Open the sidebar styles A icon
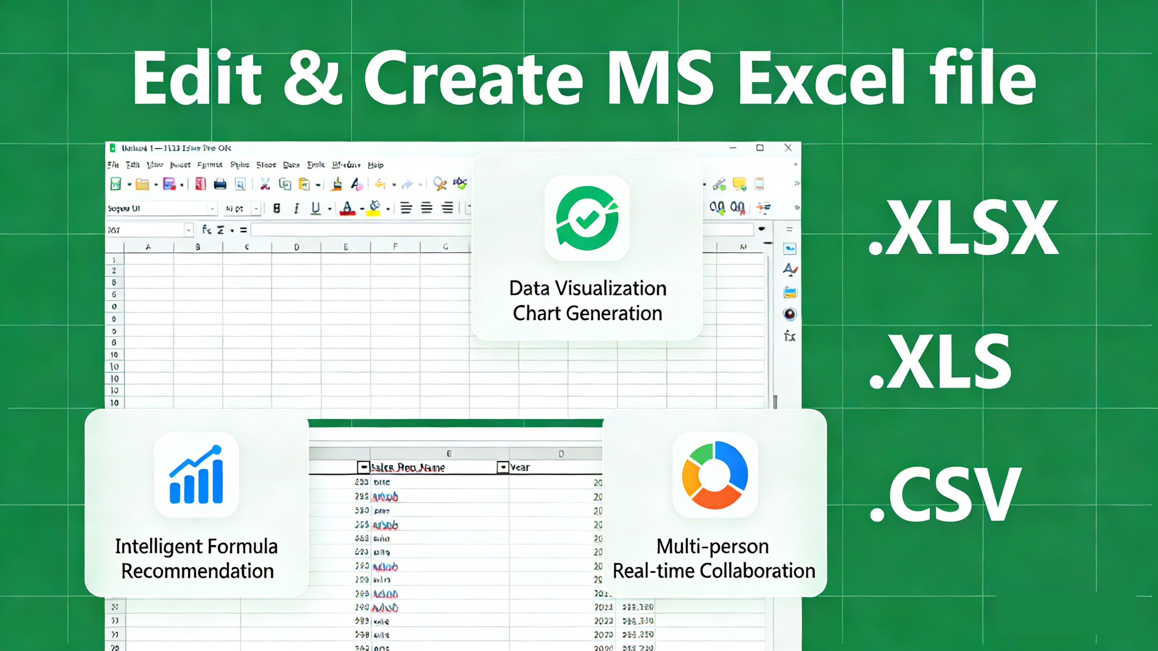The height and width of the screenshot is (651, 1158). pos(790,270)
